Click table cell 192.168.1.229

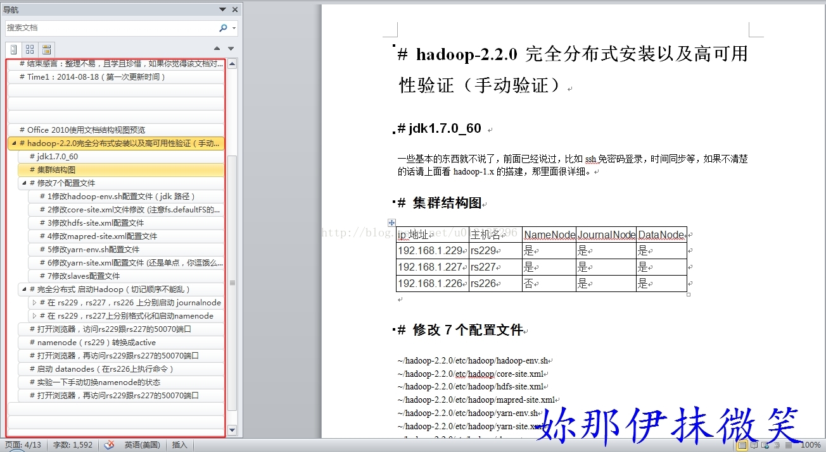(433, 250)
